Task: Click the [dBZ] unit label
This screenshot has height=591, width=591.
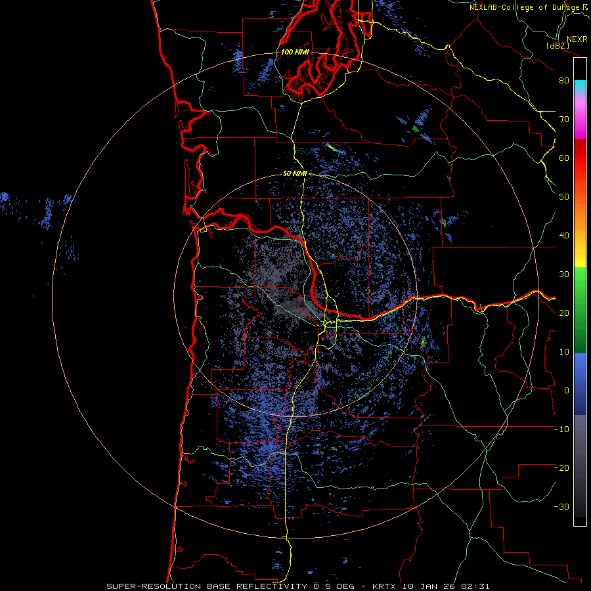Action: (558, 46)
